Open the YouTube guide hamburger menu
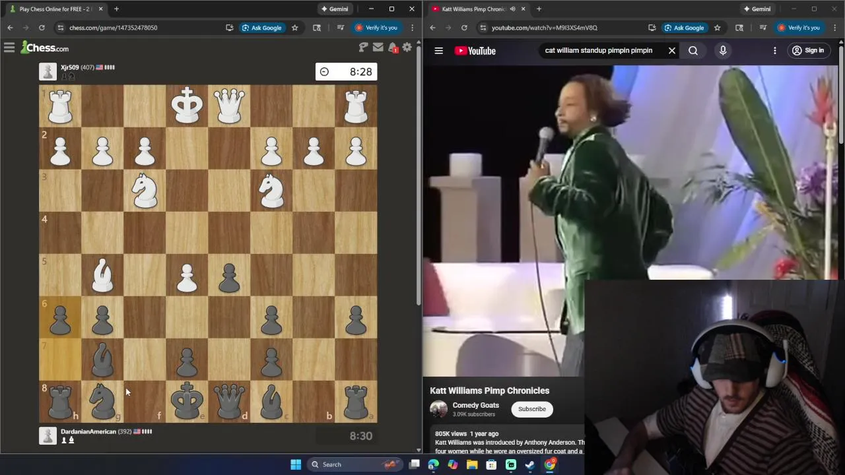This screenshot has width=845, height=475. tap(438, 51)
